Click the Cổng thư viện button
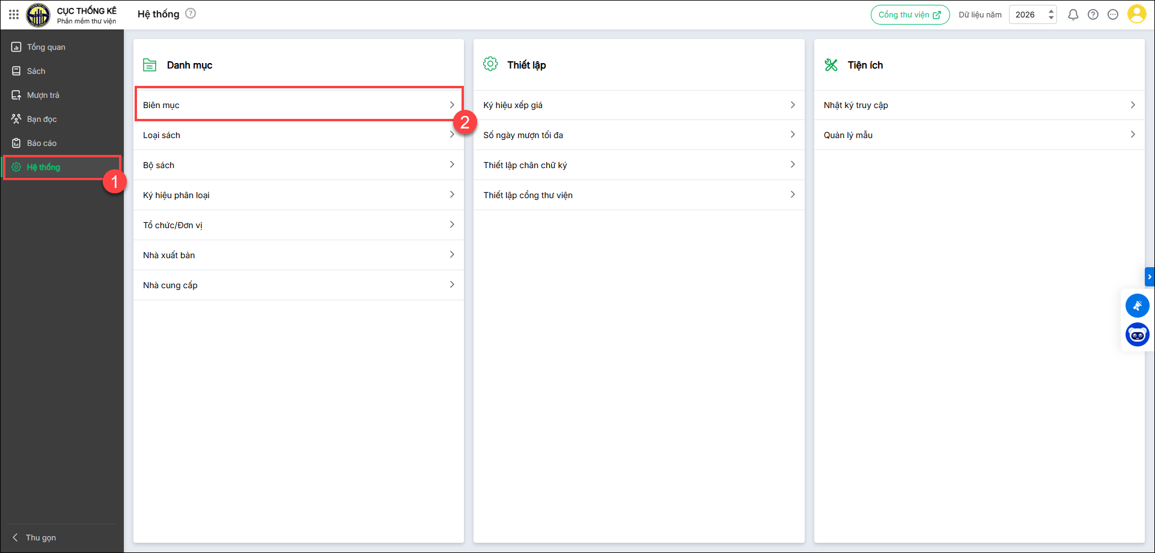 pyautogui.click(x=909, y=14)
